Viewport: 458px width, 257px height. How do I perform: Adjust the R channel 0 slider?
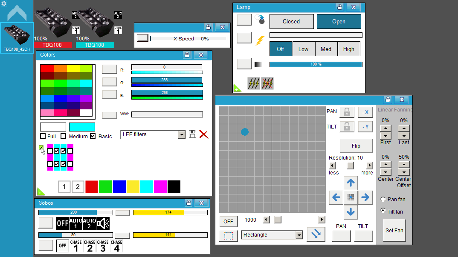tap(167, 67)
